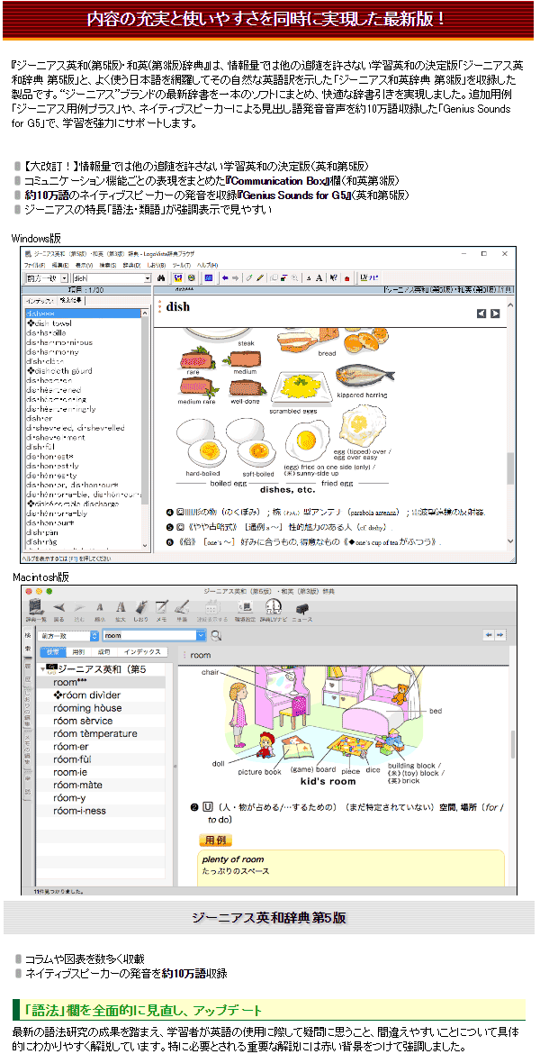Click ニュース mailbox icon in Mac toolbar
The width and height of the screenshot is (540, 1054).
pyautogui.click(x=302, y=611)
